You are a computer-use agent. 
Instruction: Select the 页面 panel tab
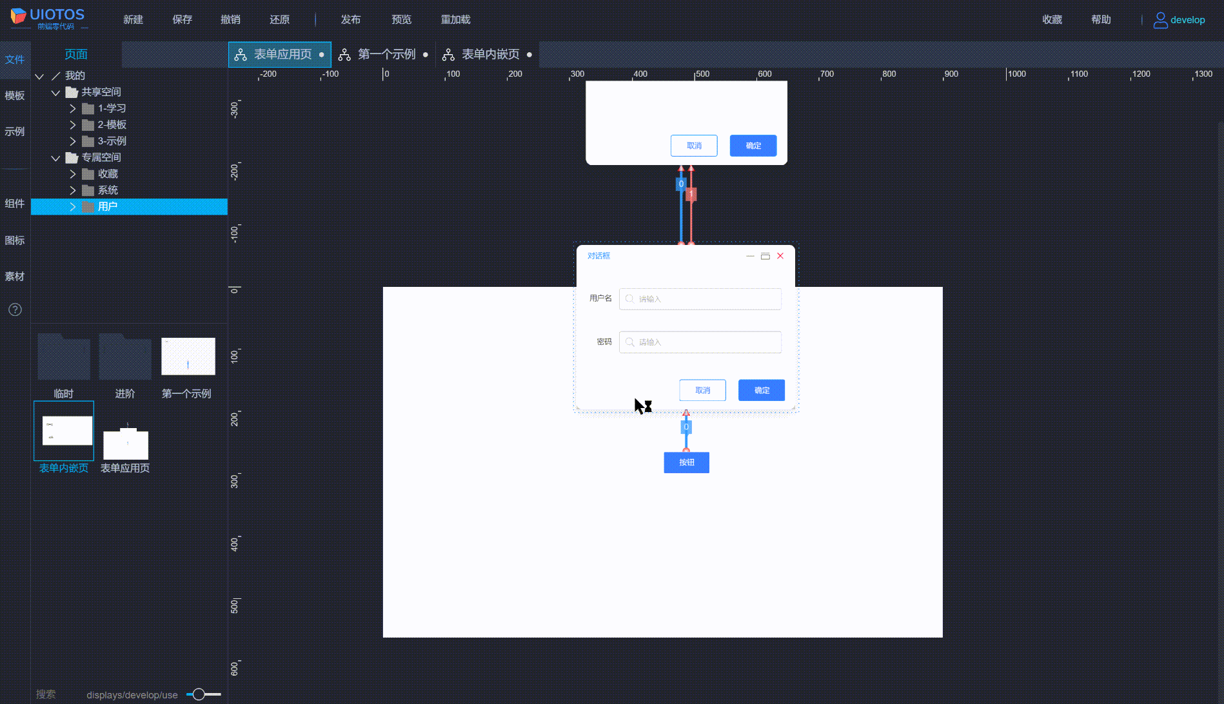point(76,55)
